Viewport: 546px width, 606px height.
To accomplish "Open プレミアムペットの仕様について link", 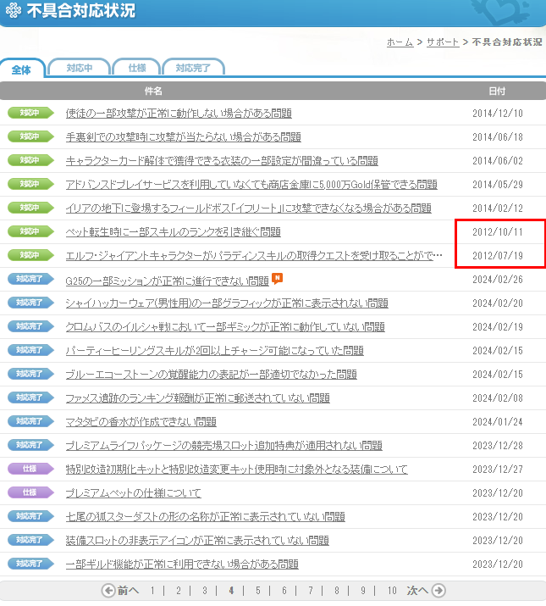I will point(133,492).
